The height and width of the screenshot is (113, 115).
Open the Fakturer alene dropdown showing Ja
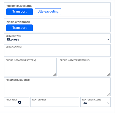(95, 102)
